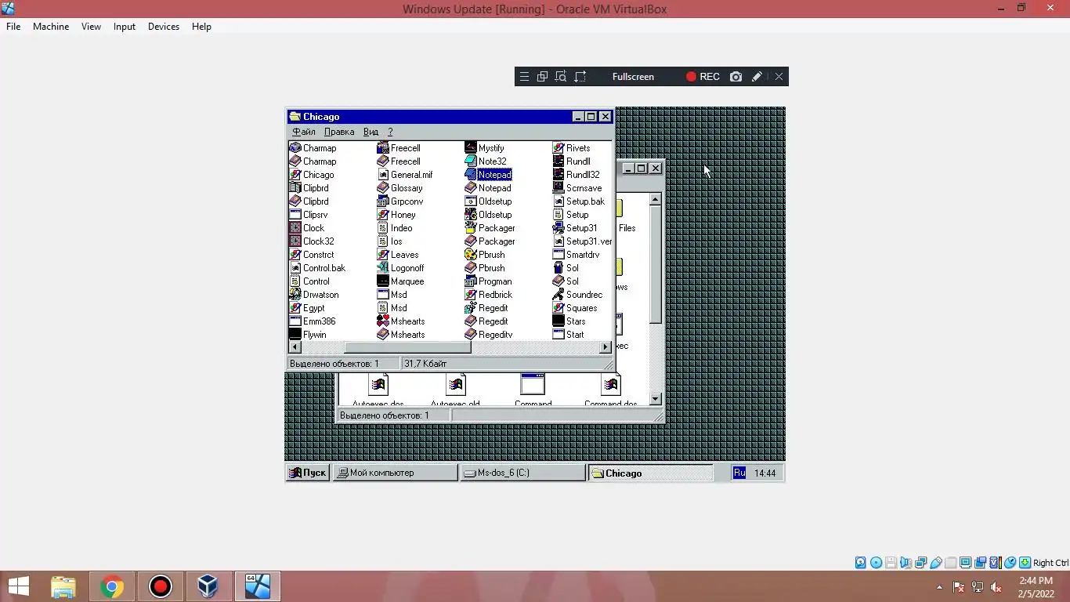Click the Пуск start button

point(307,473)
